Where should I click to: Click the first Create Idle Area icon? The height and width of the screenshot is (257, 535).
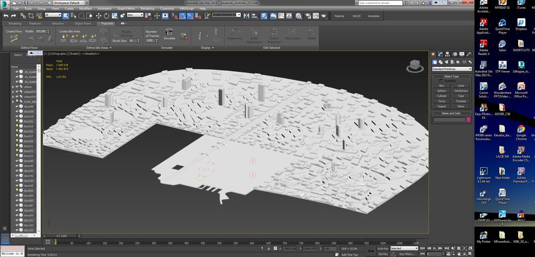click(x=64, y=38)
